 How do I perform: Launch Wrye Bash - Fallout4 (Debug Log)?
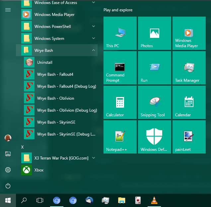[66, 86]
